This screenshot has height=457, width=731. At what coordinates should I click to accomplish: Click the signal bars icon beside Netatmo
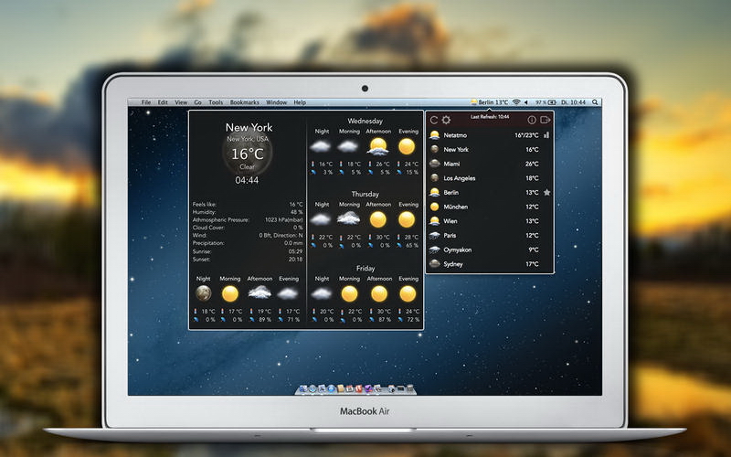[546, 134]
